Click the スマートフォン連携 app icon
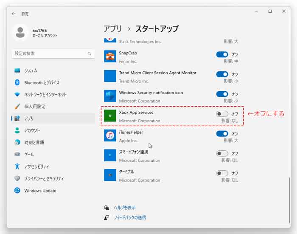 click(110, 155)
